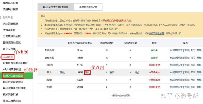Click 清空 in the 图文 row
Image resolution: width=203 pixels, height=104 pixels.
[x=137, y=73]
